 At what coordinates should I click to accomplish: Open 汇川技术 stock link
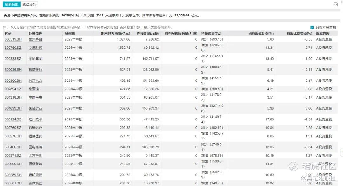pos(36,119)
